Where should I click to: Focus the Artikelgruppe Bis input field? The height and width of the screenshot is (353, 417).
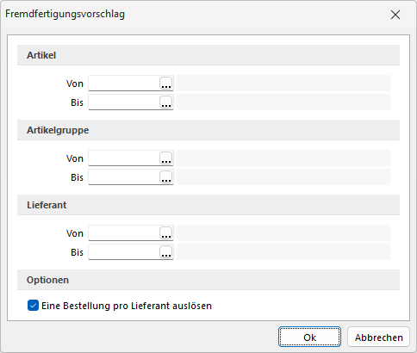124,177
